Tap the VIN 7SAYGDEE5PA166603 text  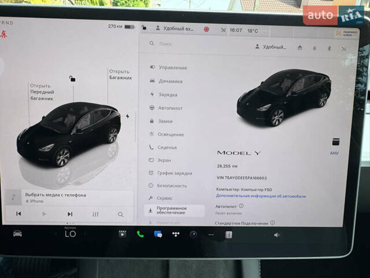[242, 178]
